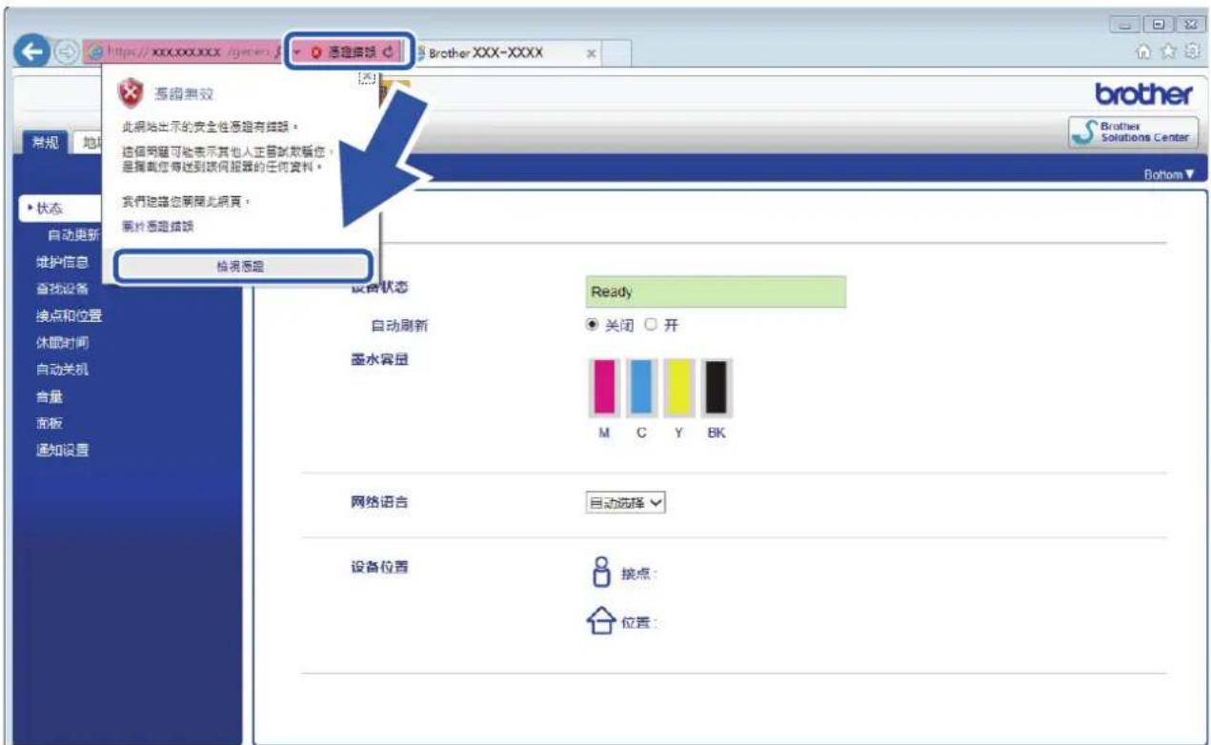Open 自动更新 sidebar subitem
This screenshot has height=745, width=1211.
(x=73, y=234)
